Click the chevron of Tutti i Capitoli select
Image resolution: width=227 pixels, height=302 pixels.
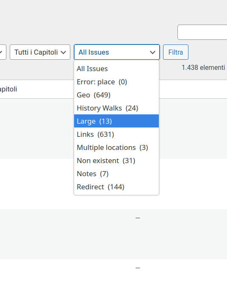coord(63,53)
